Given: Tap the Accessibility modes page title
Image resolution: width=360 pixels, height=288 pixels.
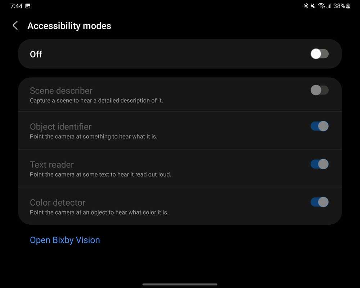Looking at the screenshot, I should (x=69, y=26).
